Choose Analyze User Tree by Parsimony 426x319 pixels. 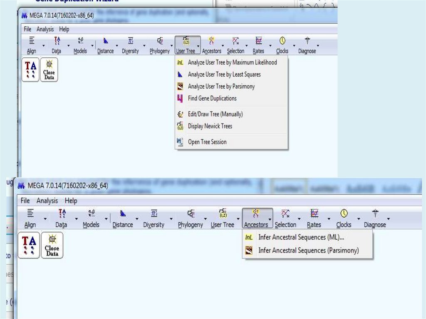point(231,87)
